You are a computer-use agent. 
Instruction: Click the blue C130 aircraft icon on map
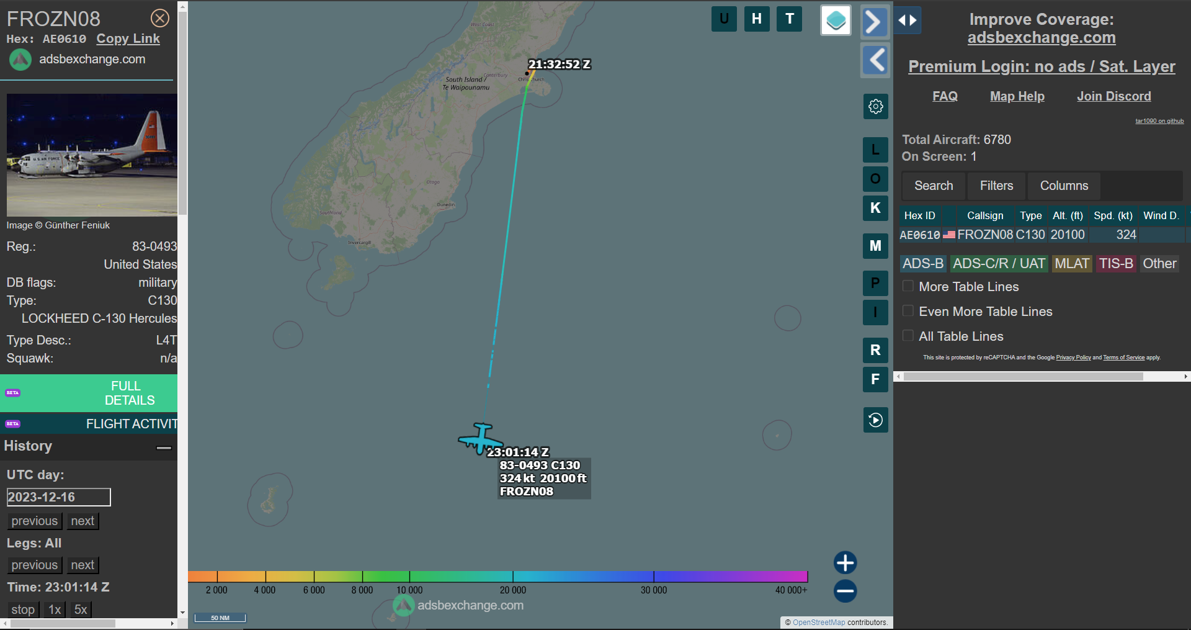pos(480,438)
